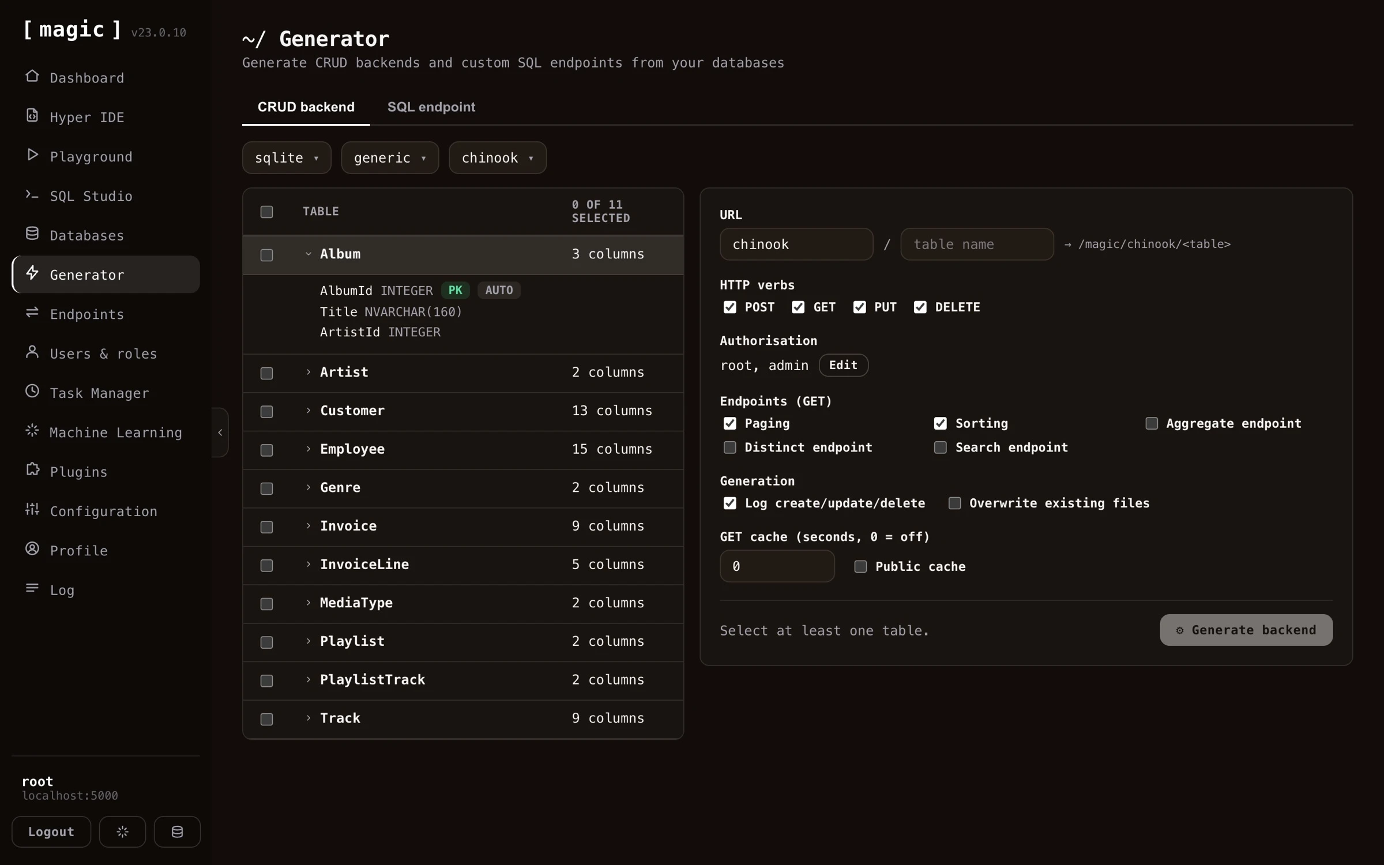Open the generic connection dropdown
Image resolution: width=1384 pixels, height=865 pixels.
(390, 158)
